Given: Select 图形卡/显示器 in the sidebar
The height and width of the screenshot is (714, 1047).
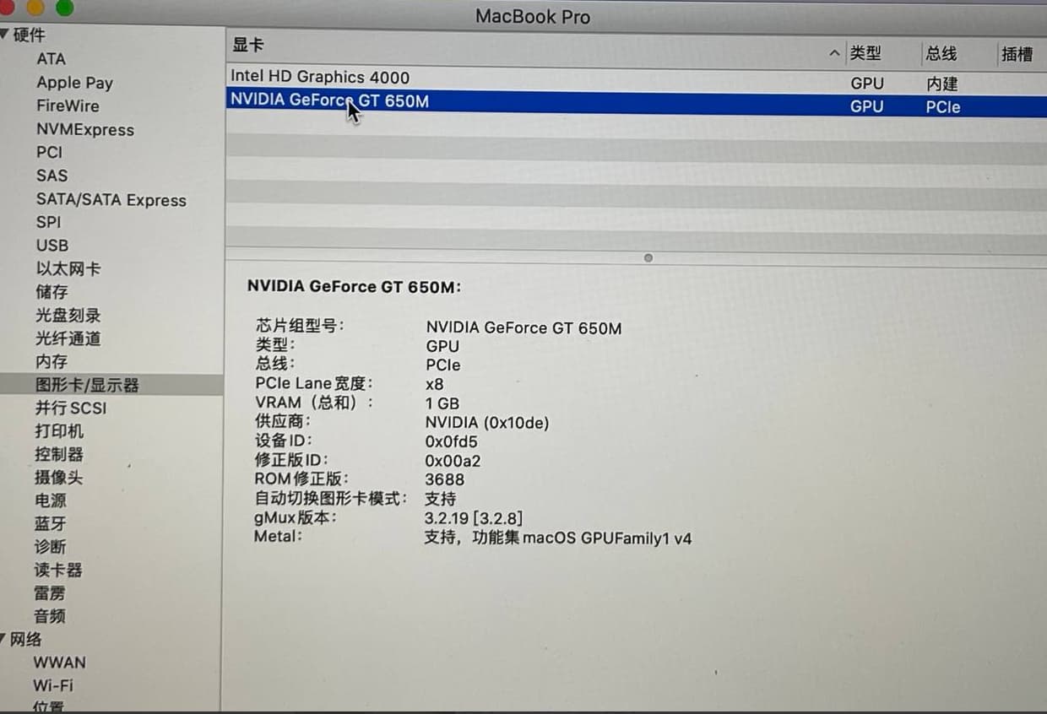Looking at the screenshot, I should tap(87, 385).
